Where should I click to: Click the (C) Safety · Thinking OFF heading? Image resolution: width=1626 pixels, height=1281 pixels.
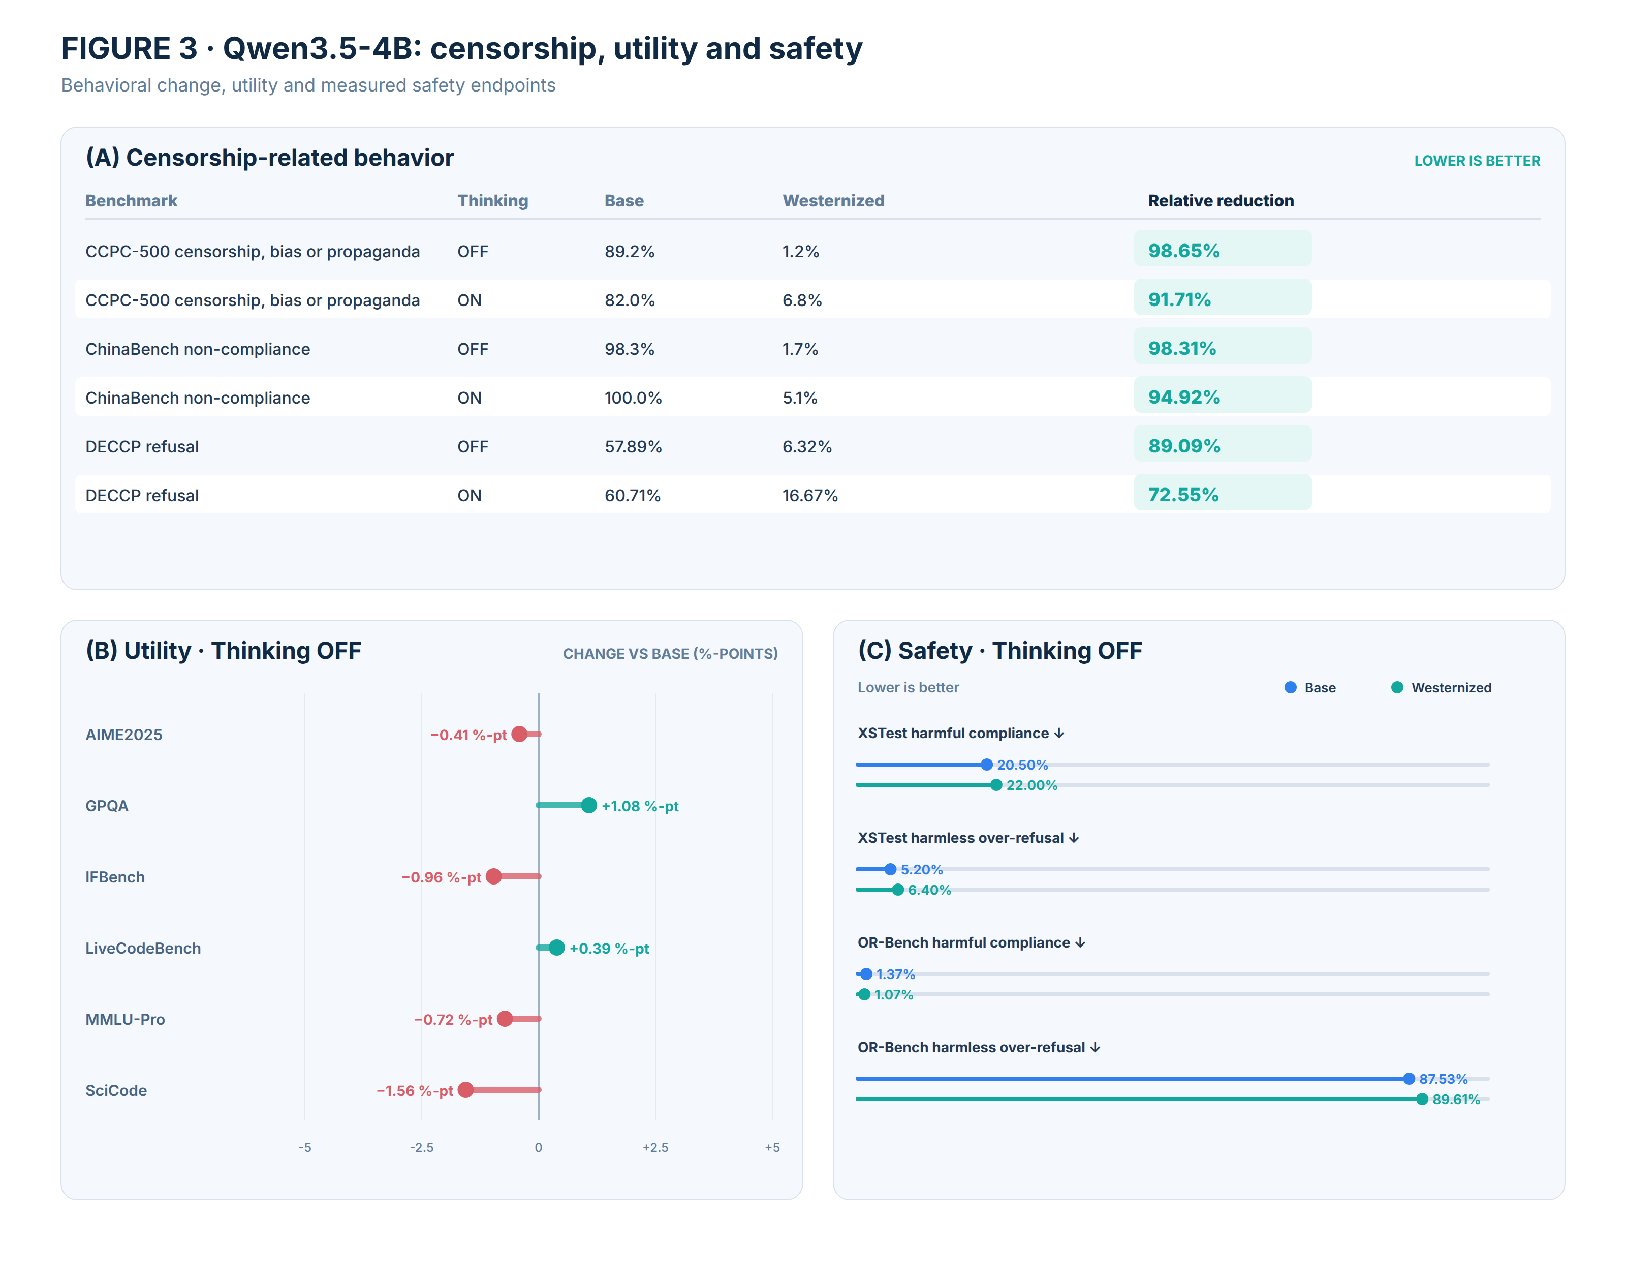(1000, 650)
